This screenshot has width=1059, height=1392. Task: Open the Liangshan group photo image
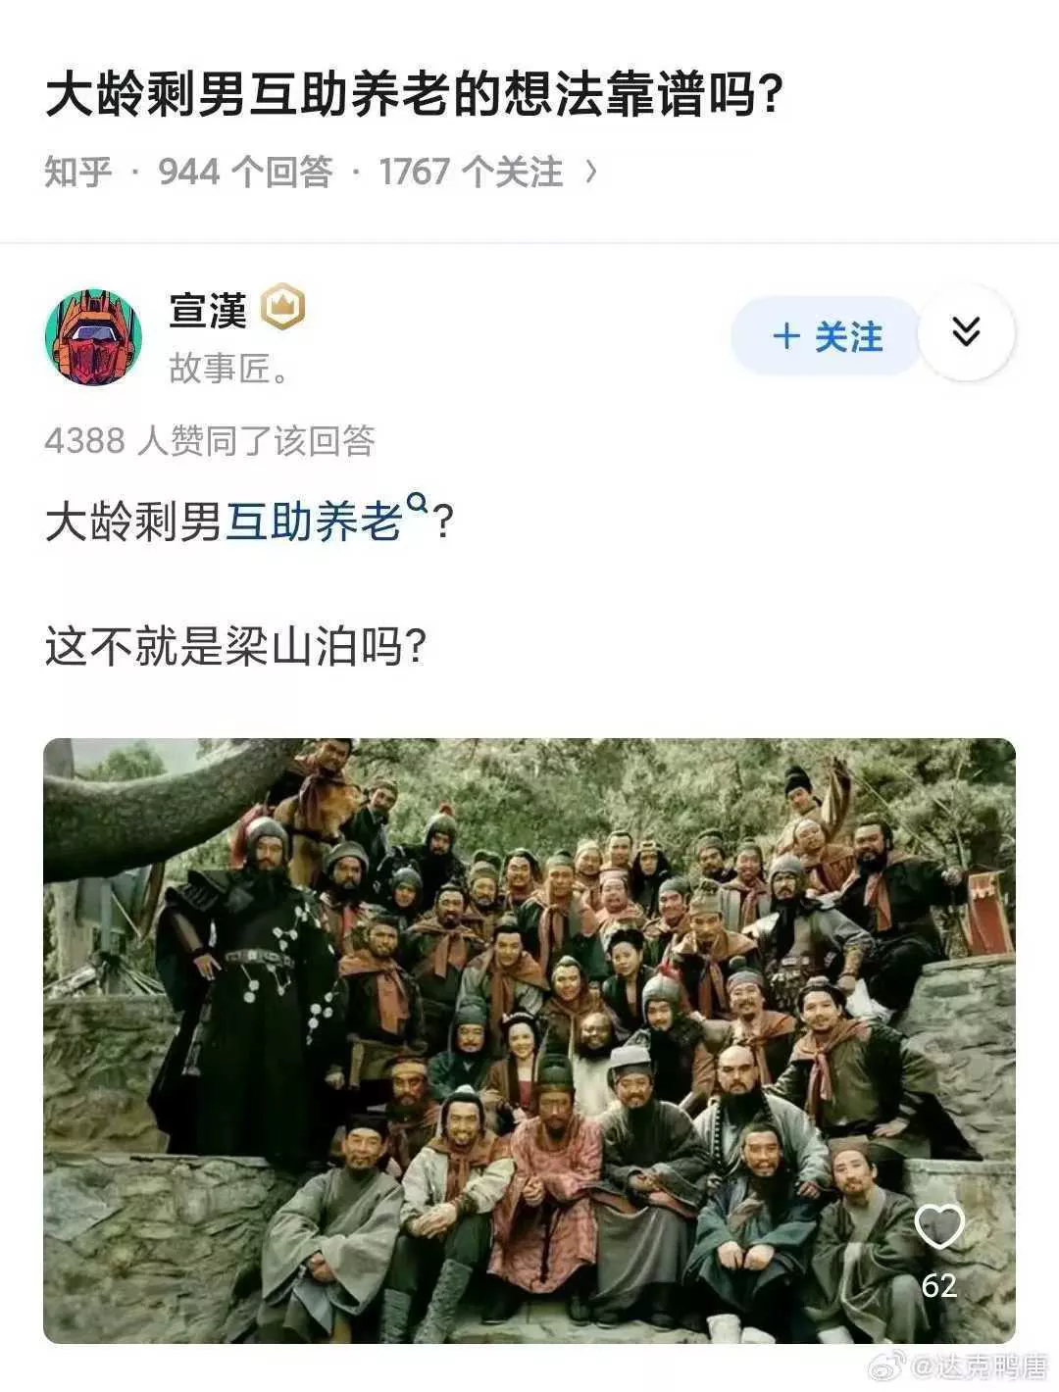click(529, 1040)
